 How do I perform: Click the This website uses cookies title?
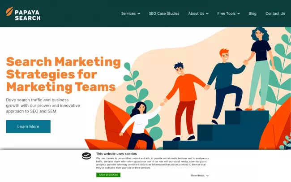tap(116, 154)
